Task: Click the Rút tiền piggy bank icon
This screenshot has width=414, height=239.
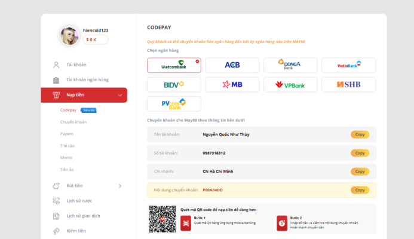Action: pyautogui.click(x=56, y=186)
